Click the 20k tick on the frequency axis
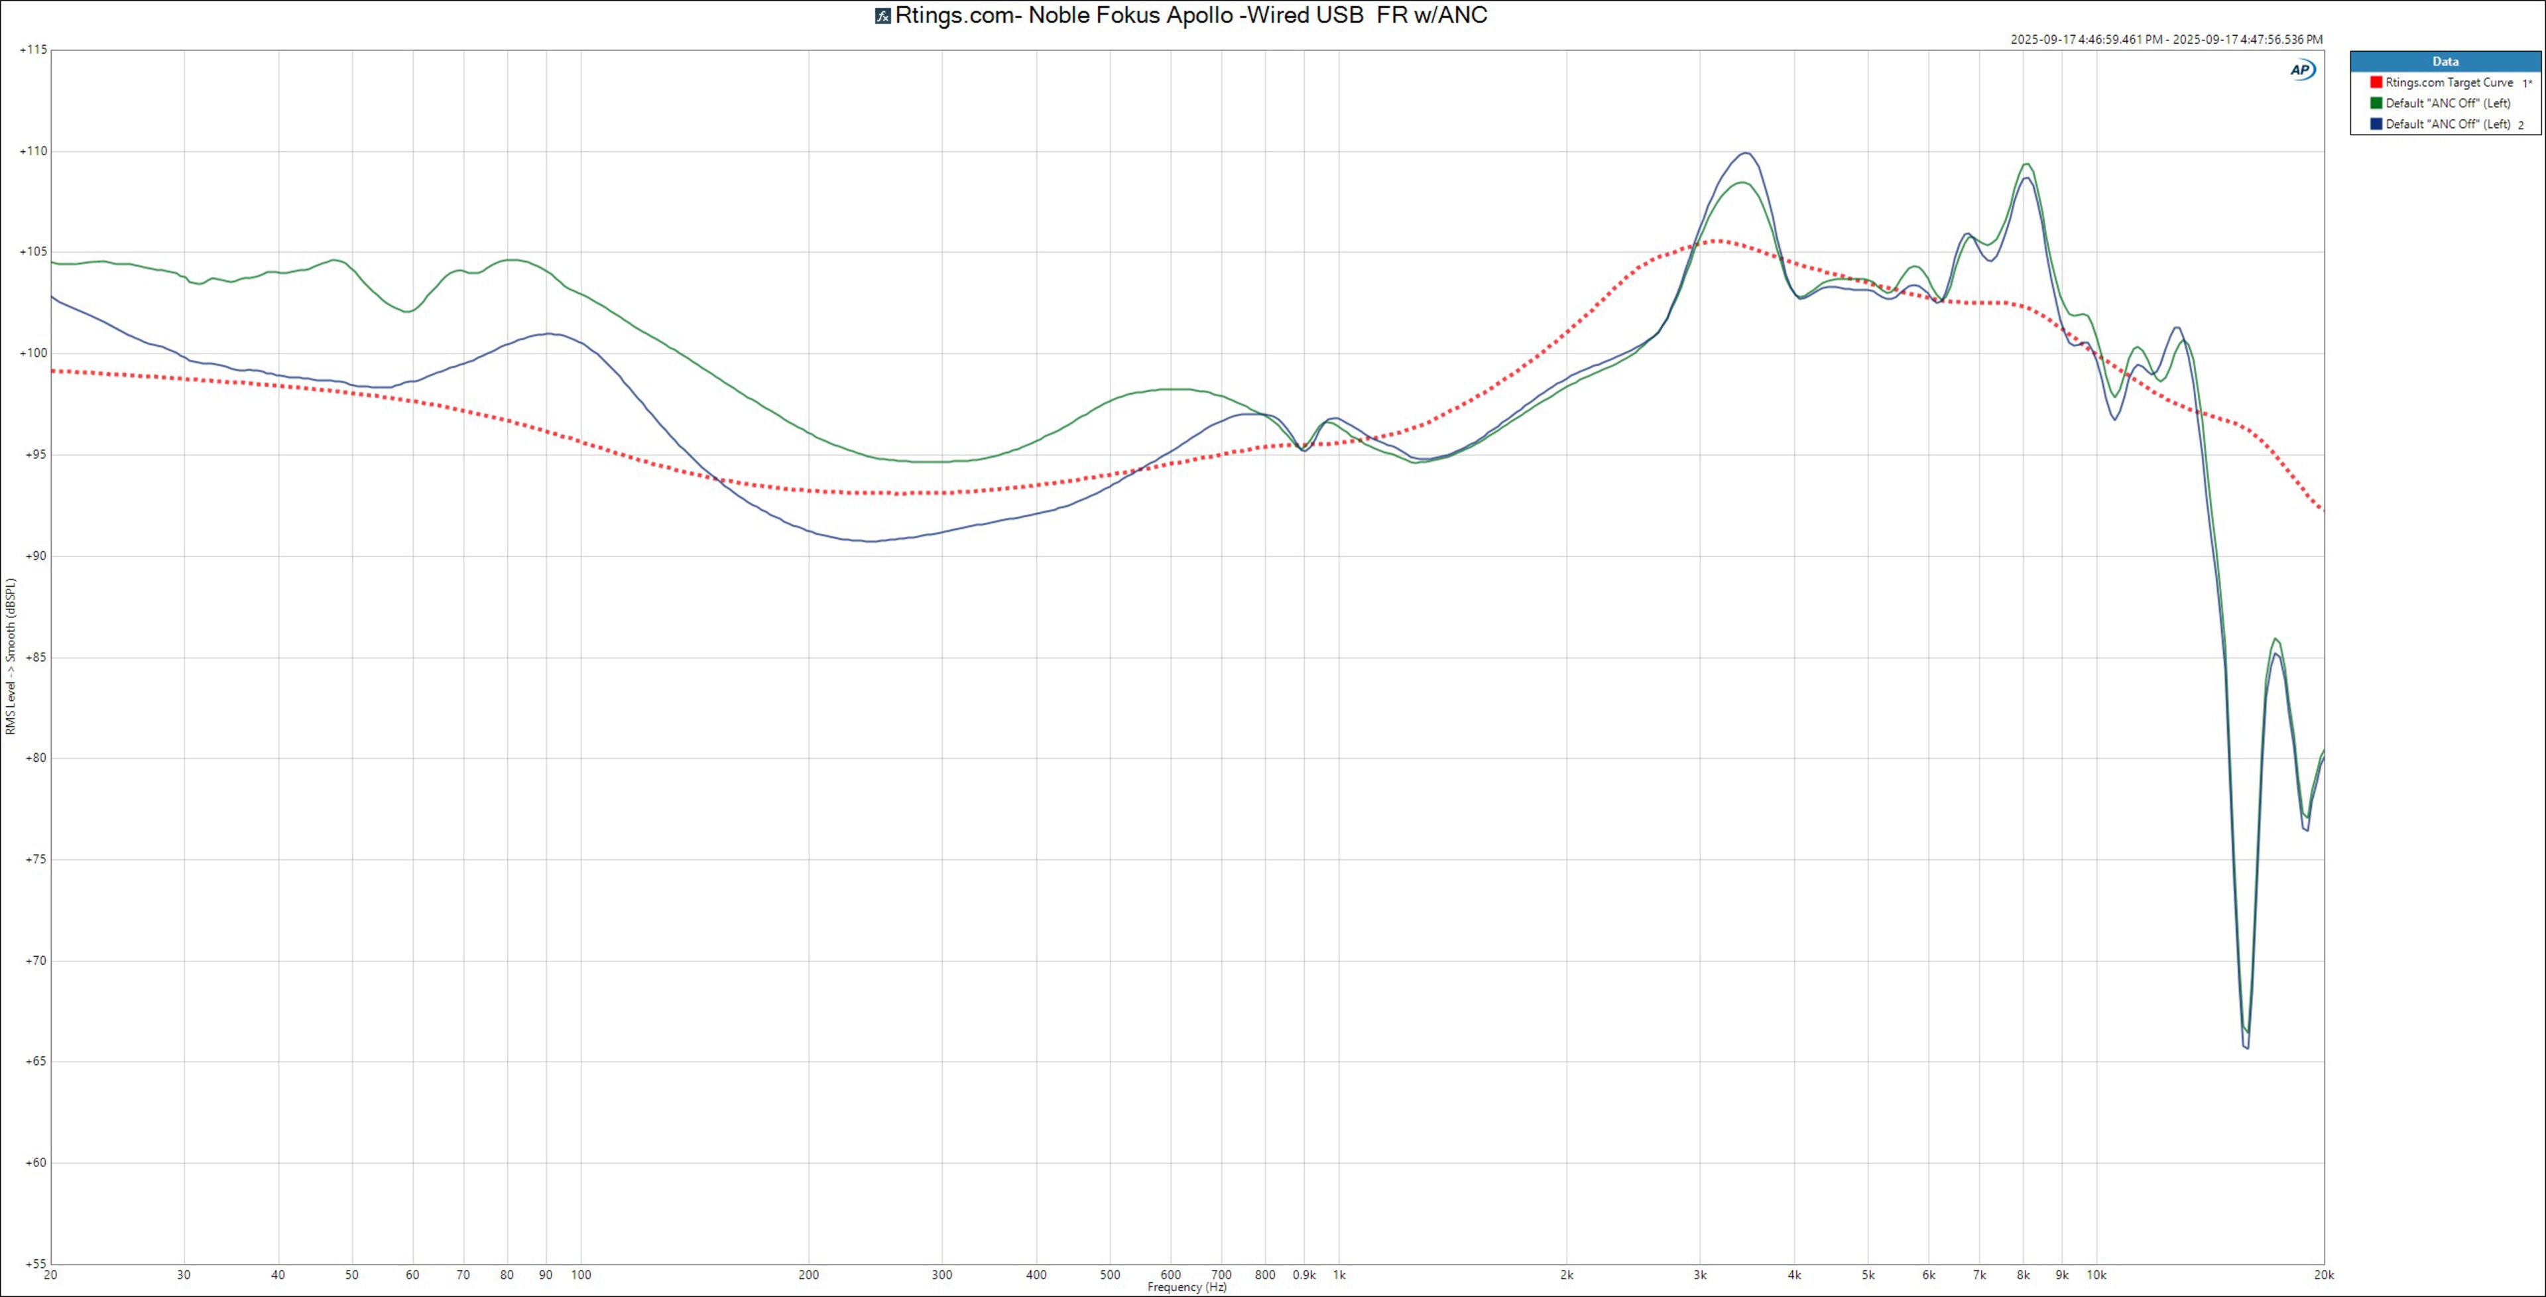The width and height of the screenshot is (2546, 1297). pos(2324,1275)
